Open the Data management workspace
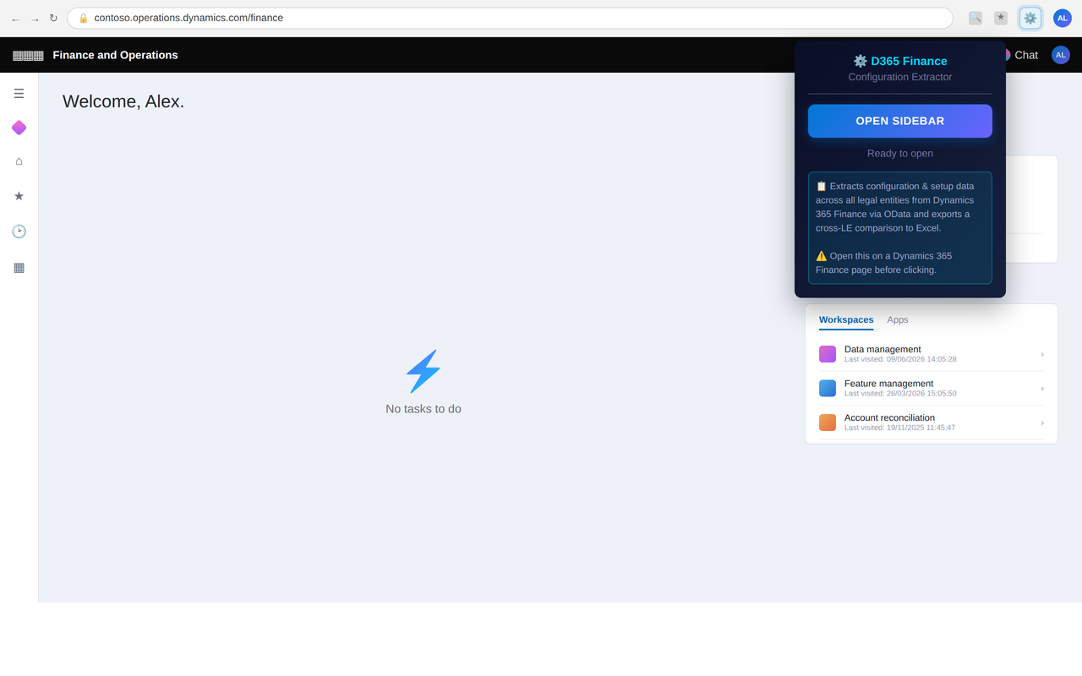Viewport: 1082px width, 676px height. coord(932,354)
